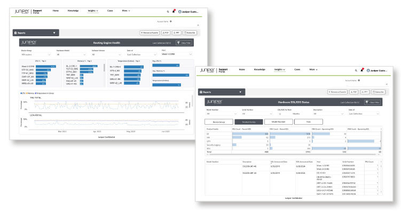
Task: Open user avatar in Hardware EOL/EOS window
Action: click(x=368, y=71)
